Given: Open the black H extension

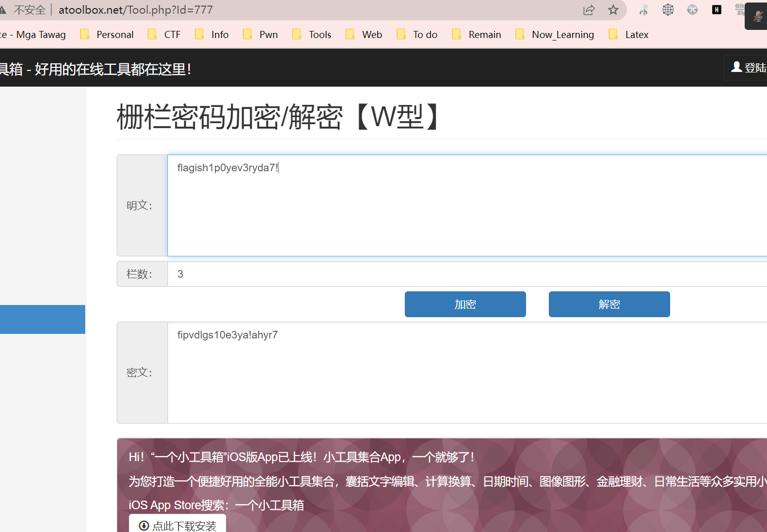Looking at the screenshot, I should point(717,10).
